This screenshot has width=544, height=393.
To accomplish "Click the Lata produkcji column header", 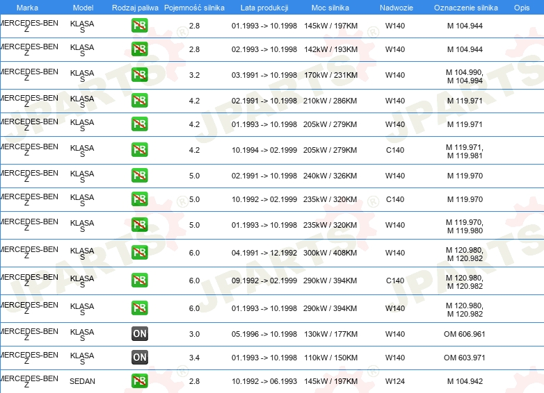I will point(264,8).
